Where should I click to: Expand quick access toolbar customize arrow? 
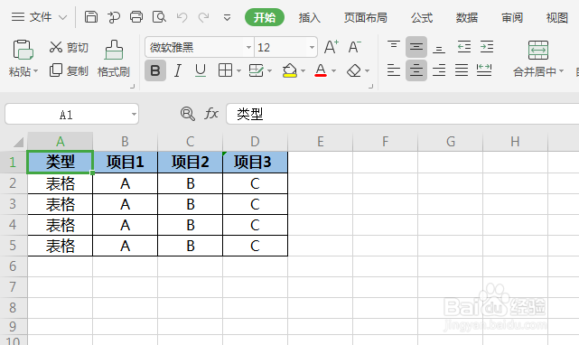[227, 18]
